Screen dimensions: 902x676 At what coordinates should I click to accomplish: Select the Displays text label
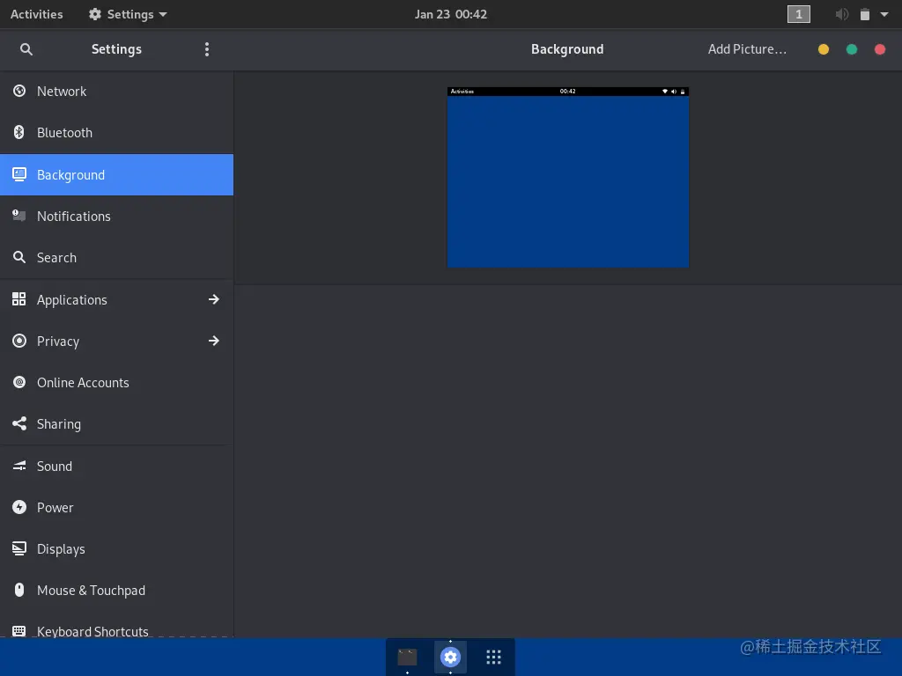[x=61, y=549]
